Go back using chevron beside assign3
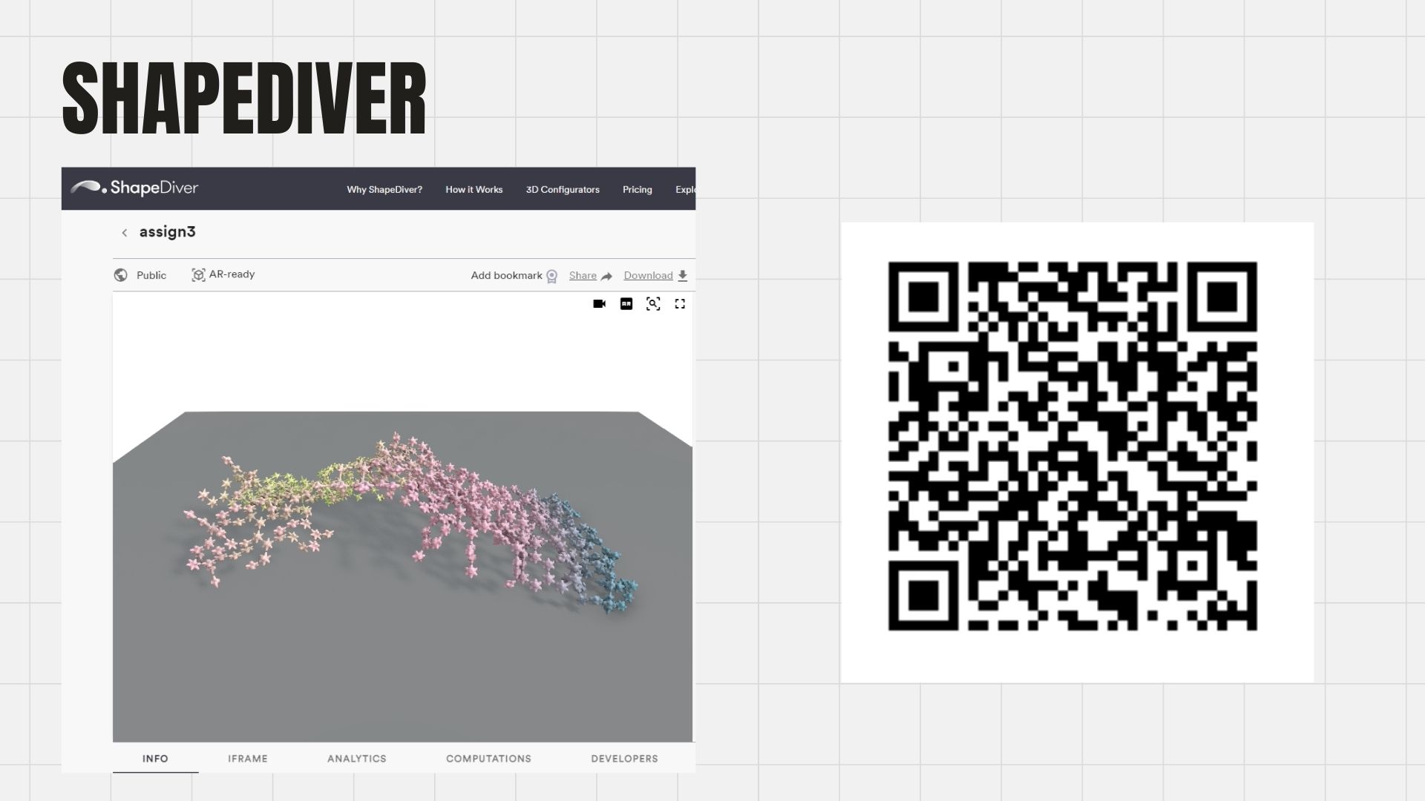Viewport: 1425px width, 801px height. 124,233
